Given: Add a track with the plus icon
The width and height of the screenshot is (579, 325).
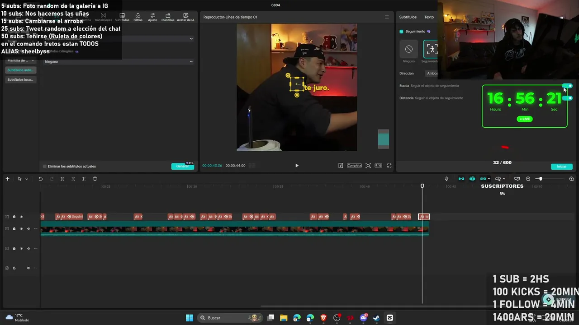Looking at the screenshot, I should [x=7, y=179].
